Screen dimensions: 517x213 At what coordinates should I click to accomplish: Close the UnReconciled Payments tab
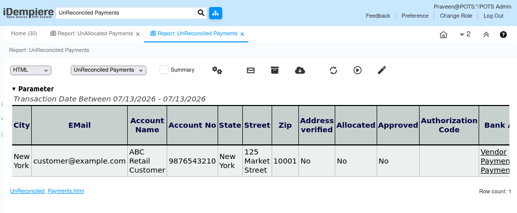point(242,34)
